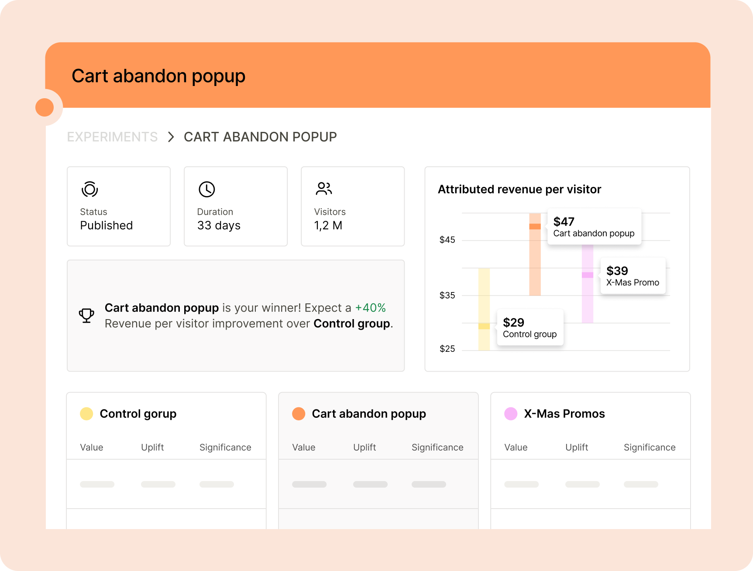The image size is (753, 571).
Task: Select the Cart Abandon Popup breadcrumb
Action: (x=260, y=137)
